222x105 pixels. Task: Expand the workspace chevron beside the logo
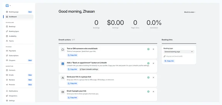[x=10, y=6]
